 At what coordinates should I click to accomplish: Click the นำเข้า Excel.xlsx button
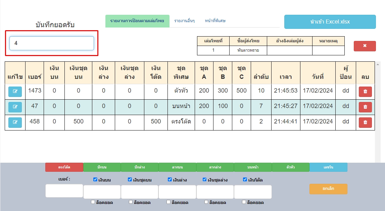coord(330,22)
